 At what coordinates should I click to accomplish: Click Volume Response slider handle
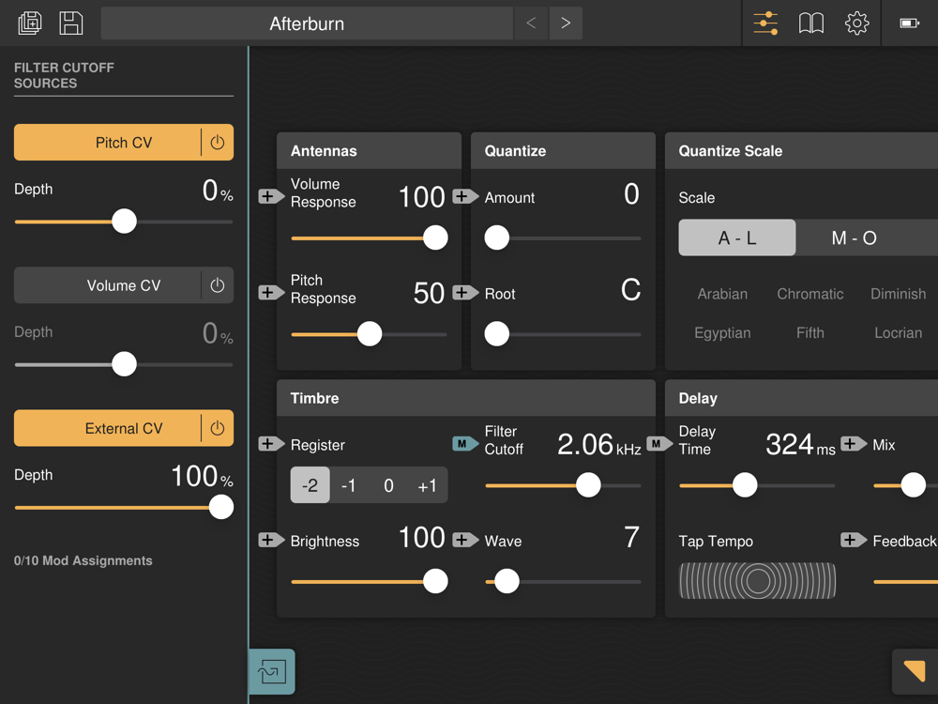coord(435,238)
